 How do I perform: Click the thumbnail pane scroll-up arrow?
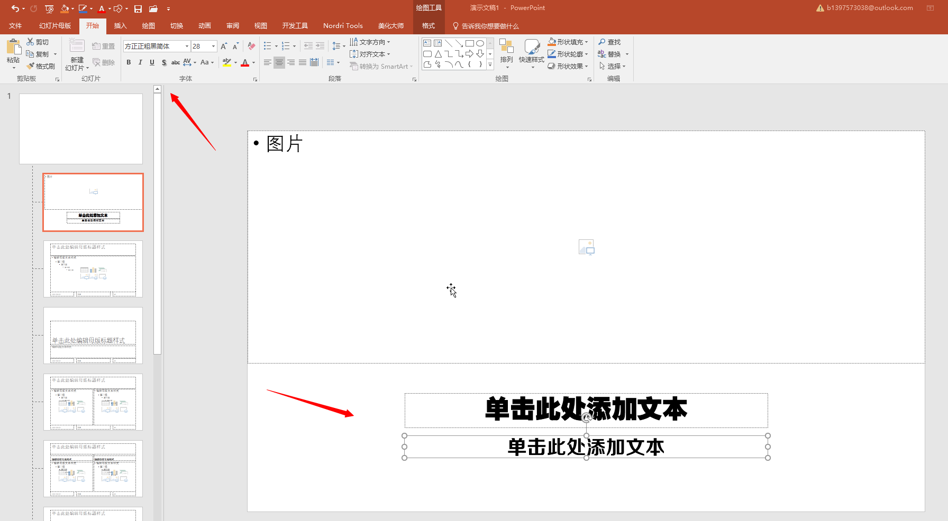[157, 89]
